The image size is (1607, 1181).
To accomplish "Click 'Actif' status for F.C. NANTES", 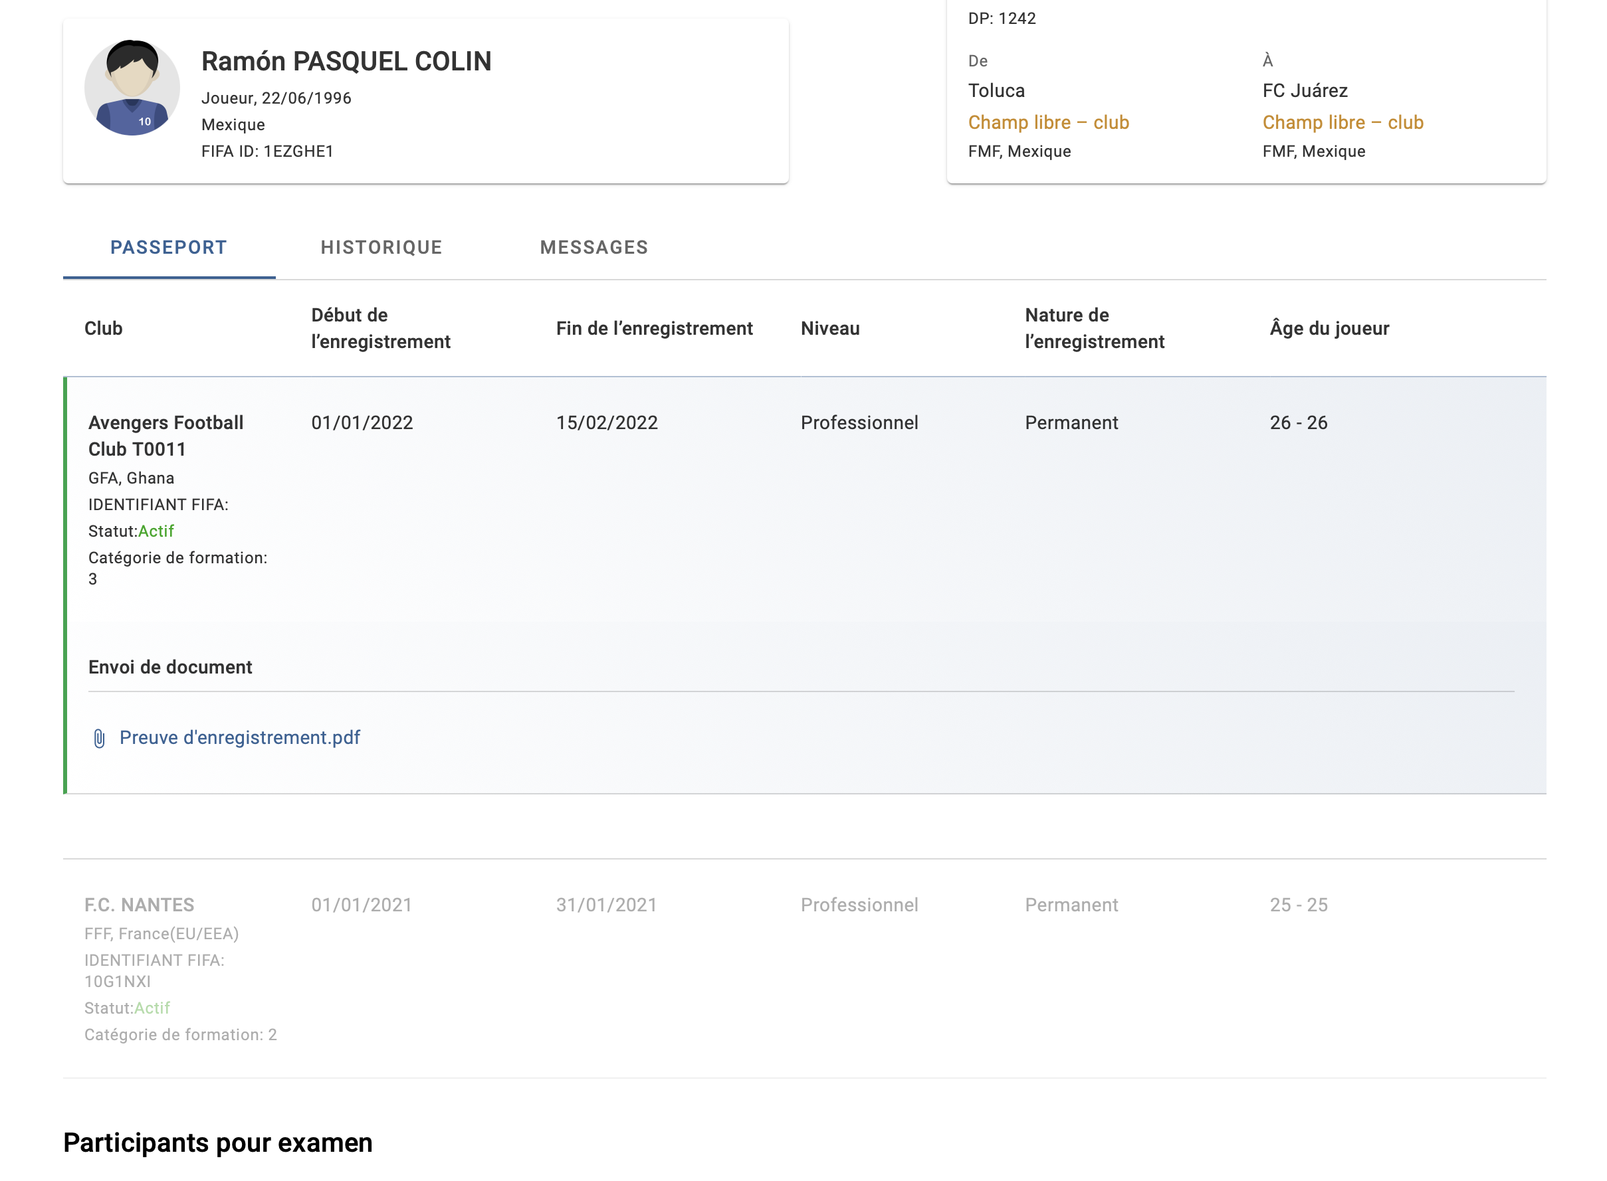I will tap(152, 1008).
